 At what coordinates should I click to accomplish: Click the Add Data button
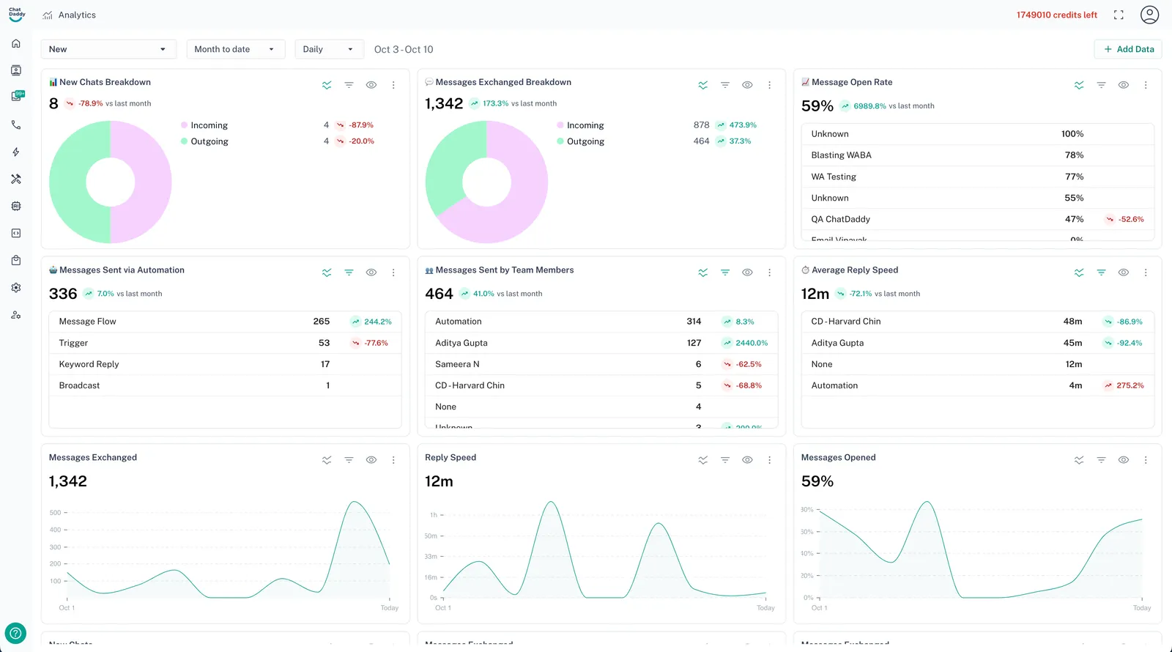pos(1128,49)
